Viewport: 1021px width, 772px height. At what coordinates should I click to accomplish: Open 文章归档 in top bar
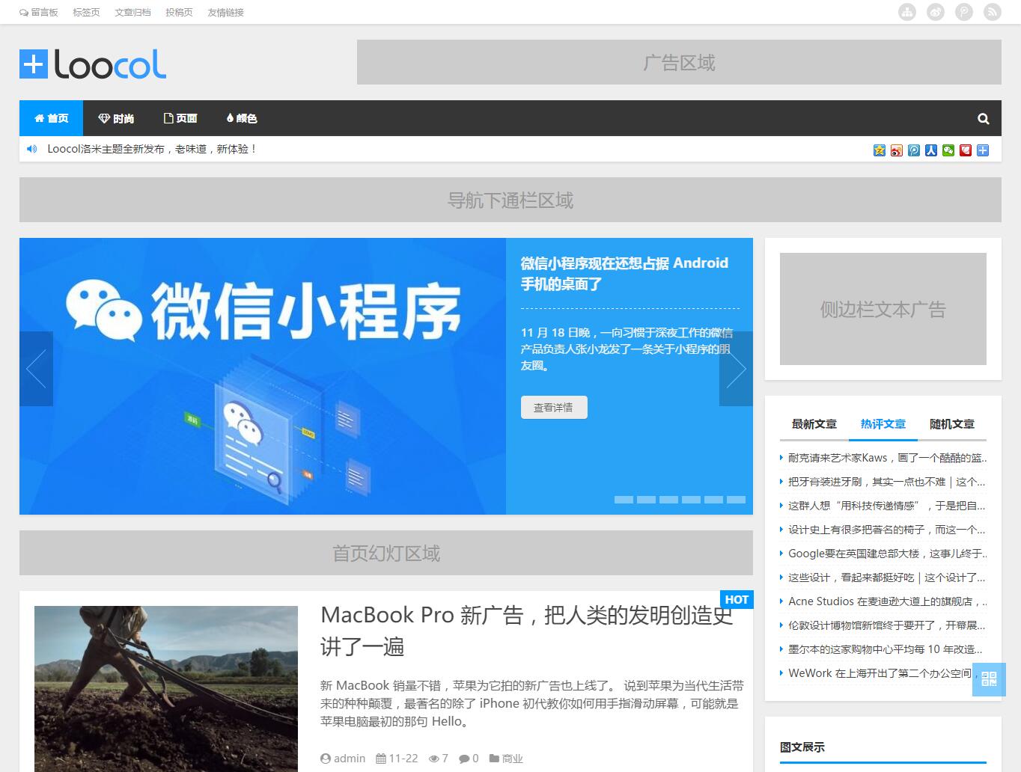(x=132, y=12)
